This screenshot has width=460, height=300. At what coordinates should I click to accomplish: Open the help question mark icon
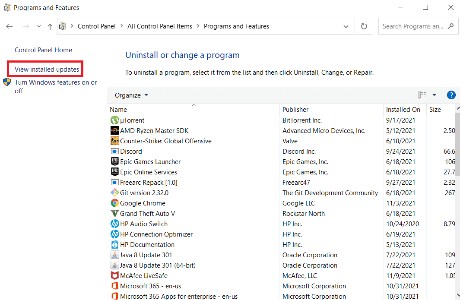coord(451,95)
